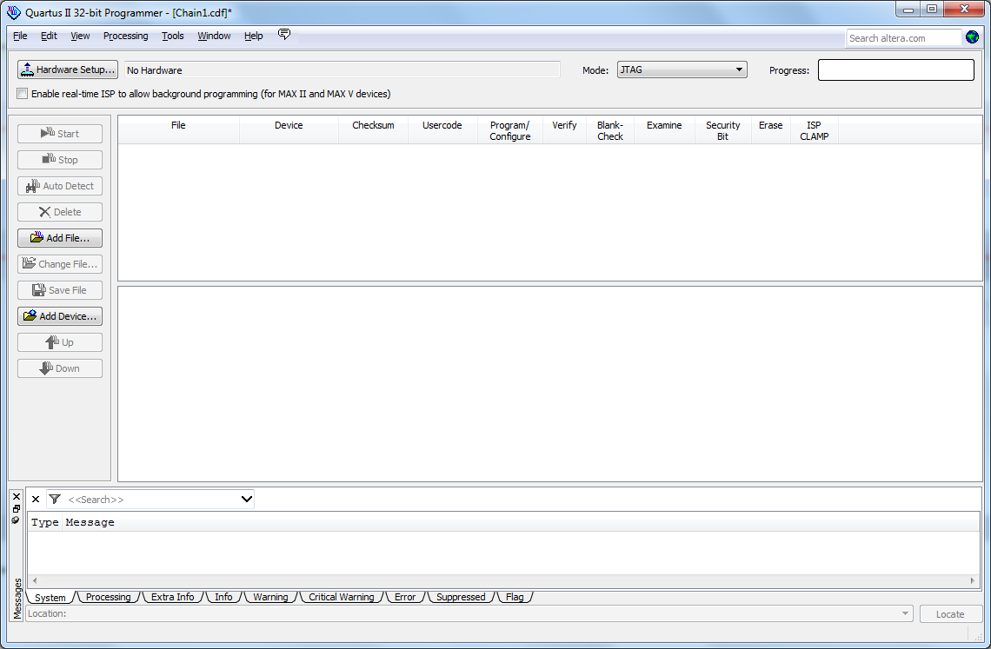
Task: Click the Examine column header
Action: (664, 130)
